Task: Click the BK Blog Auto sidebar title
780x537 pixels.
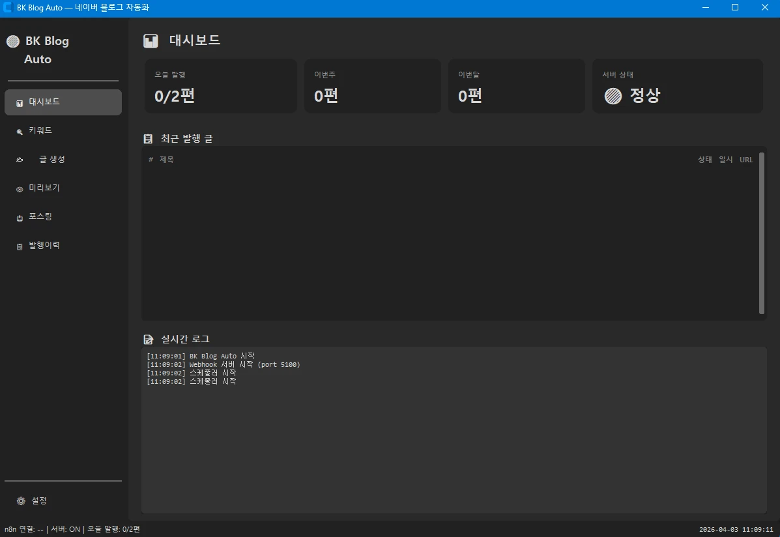Action: tap(46, 50)
